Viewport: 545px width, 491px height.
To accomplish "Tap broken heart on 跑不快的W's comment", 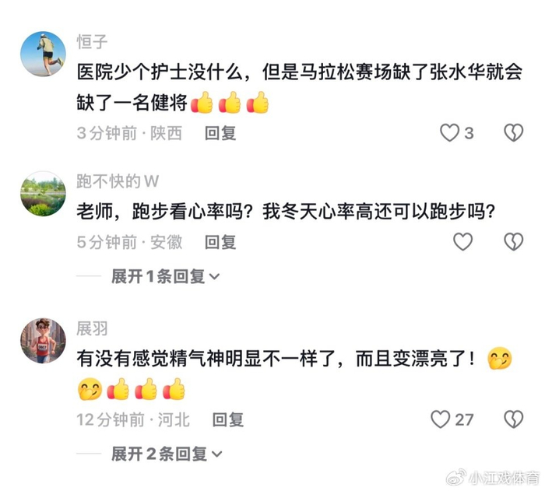I will [x=513, y=242].
